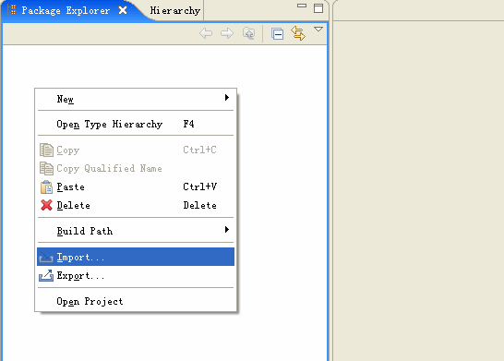Click the Export icon
This screenshot has height=361, width=504.
tap(46, 275)
